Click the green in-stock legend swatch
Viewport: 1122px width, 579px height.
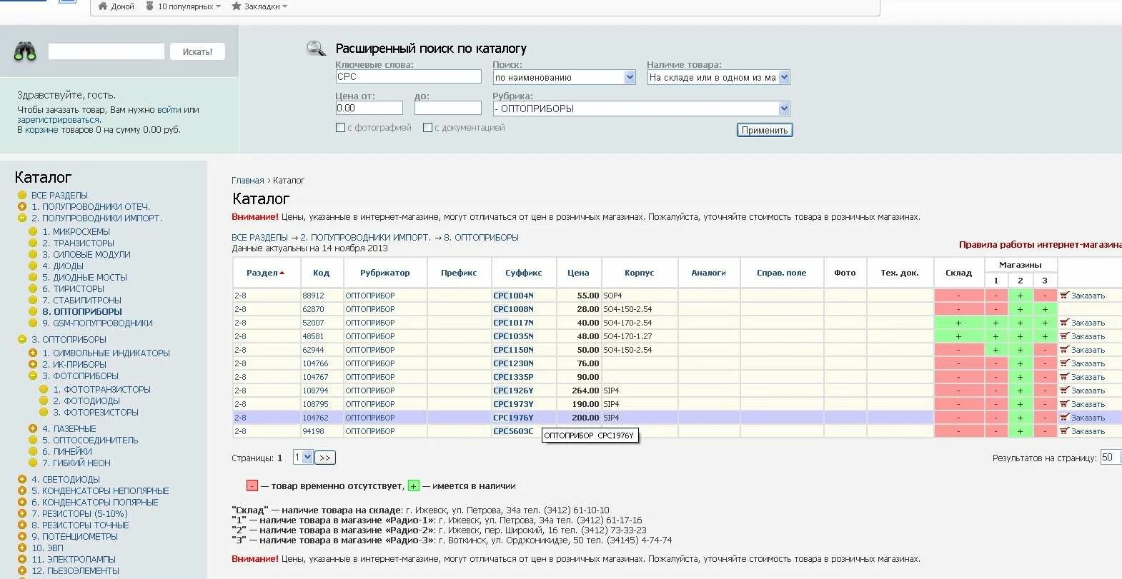[x=413, y=486]
